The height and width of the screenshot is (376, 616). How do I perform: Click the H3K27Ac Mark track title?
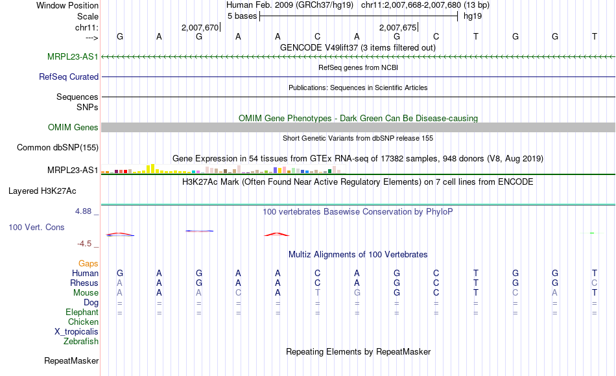click(x=358, y=182)
